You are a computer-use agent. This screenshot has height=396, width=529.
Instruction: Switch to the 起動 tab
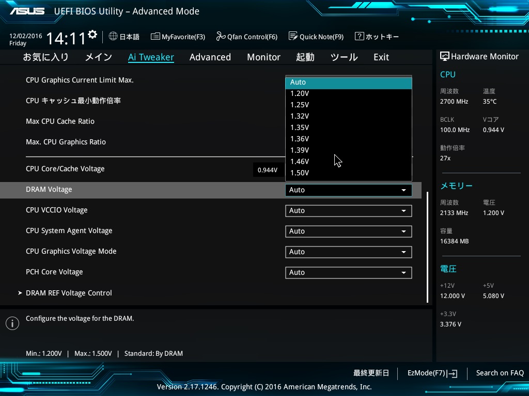coord(305,57)
